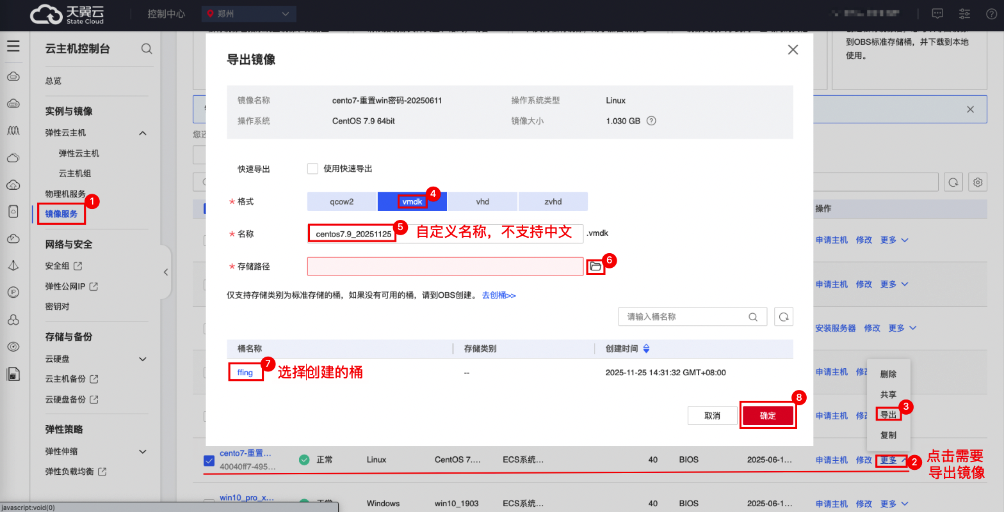The height and width of the screenshot is (512, 1004).
Task: Click the 确定 button
Action: click(768, 415)
